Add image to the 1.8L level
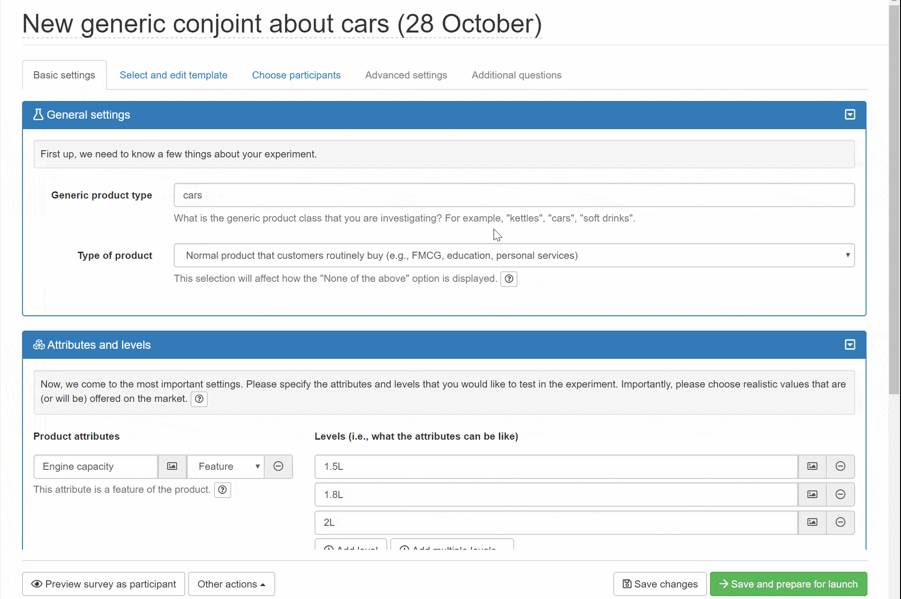 pos(812,495)
